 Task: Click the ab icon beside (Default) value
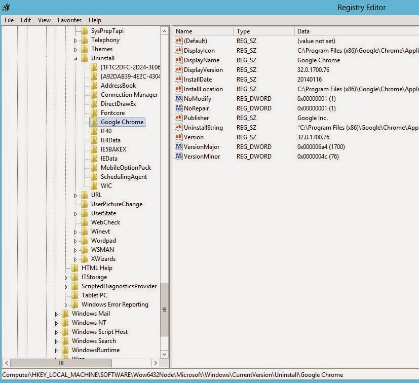pos(178,41)
